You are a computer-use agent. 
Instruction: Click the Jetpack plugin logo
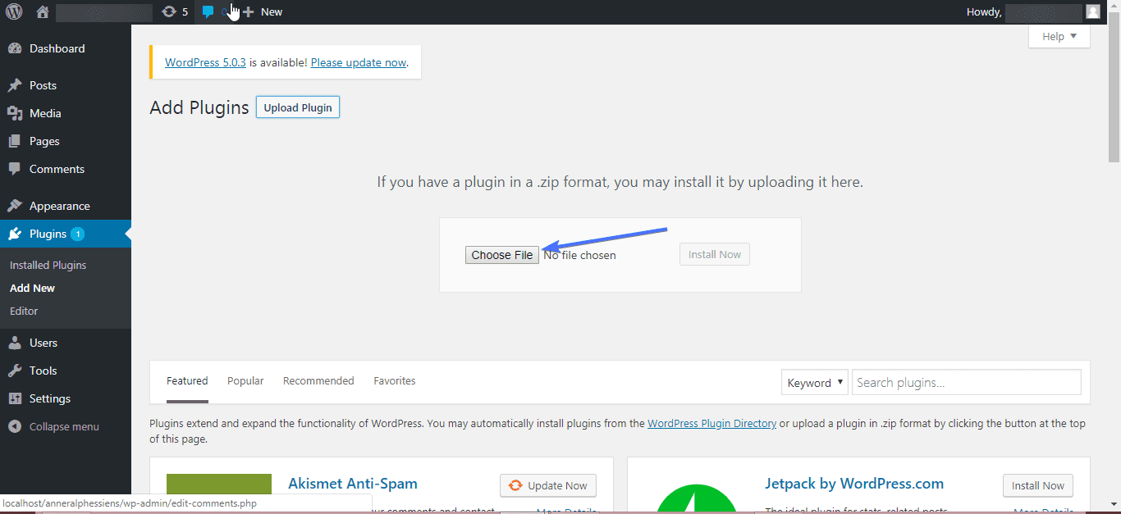click(x=696, y=498)
